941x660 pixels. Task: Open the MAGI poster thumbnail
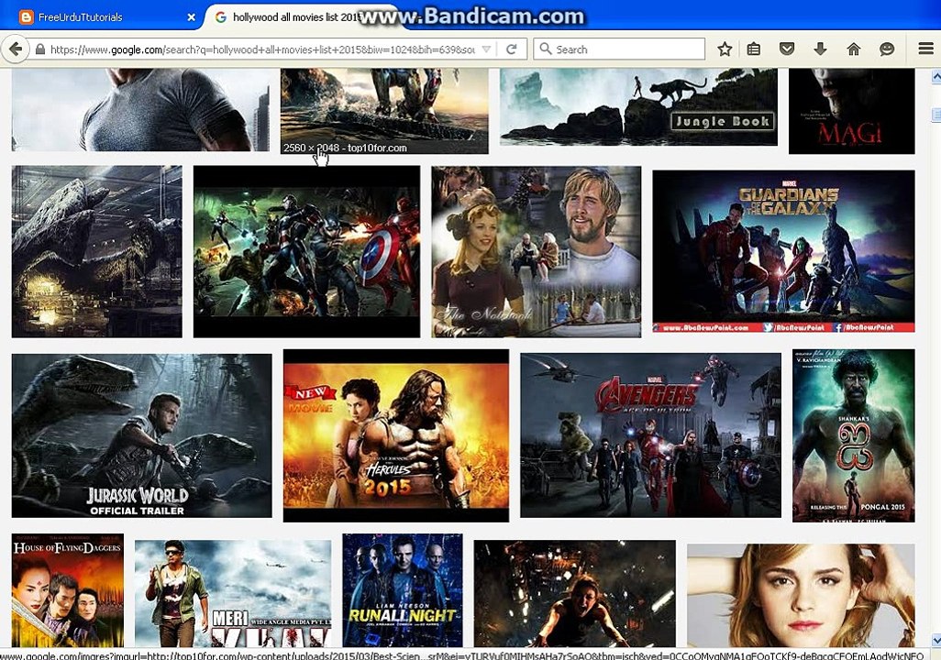point(852,110)
